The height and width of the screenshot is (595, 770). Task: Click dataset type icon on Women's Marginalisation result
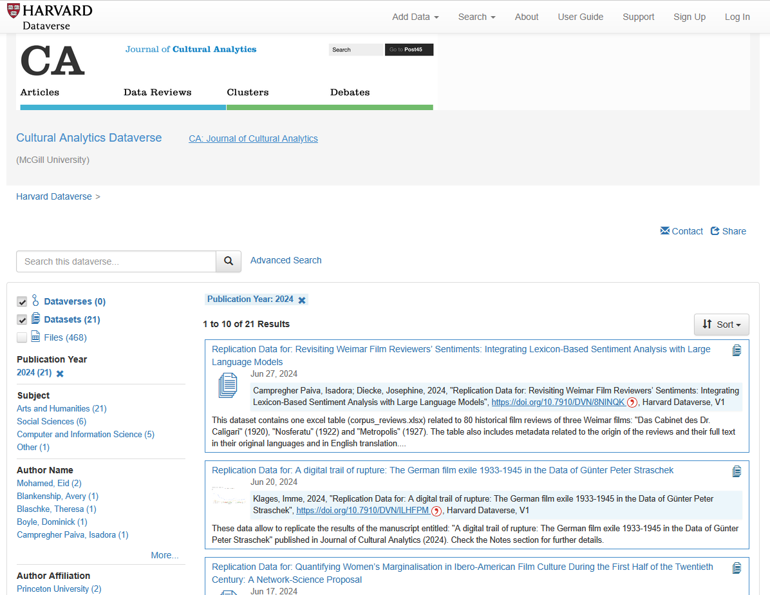737,568
